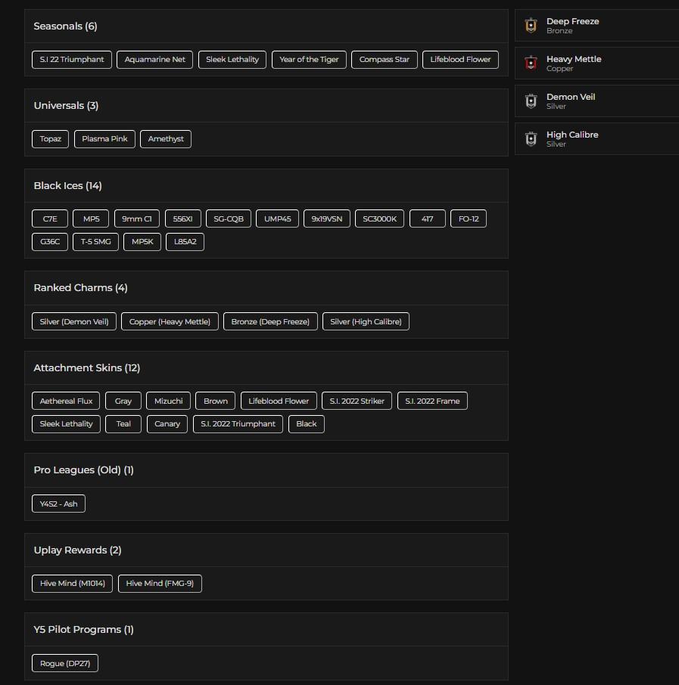Select the Hive Mind (FMG-9) reward tag
The width and height of the screenshot is (679, 685).
point(160,584)
